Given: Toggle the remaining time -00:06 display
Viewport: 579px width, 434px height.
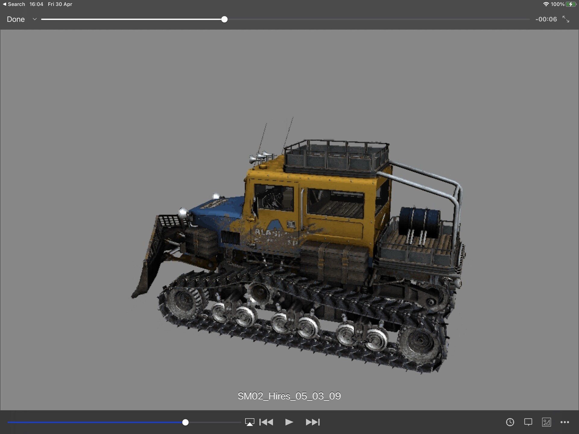Looking at the screenshot, I should pyautogui.click(x=546, y=19).
